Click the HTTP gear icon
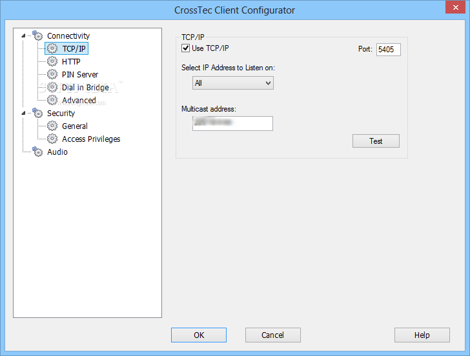Screen dimensions: 470x356 coord(52,61)
